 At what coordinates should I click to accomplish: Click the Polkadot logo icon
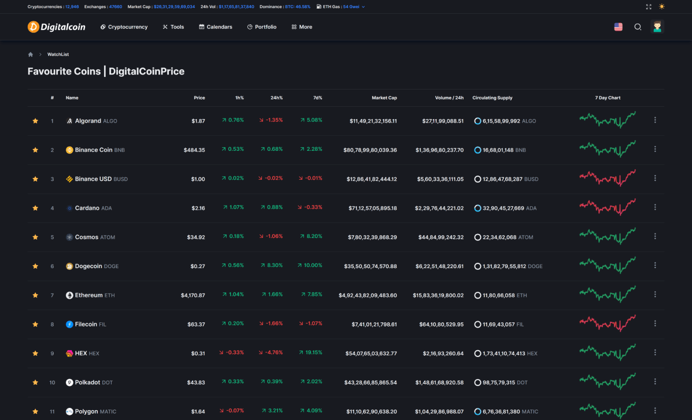coord(69,382)
